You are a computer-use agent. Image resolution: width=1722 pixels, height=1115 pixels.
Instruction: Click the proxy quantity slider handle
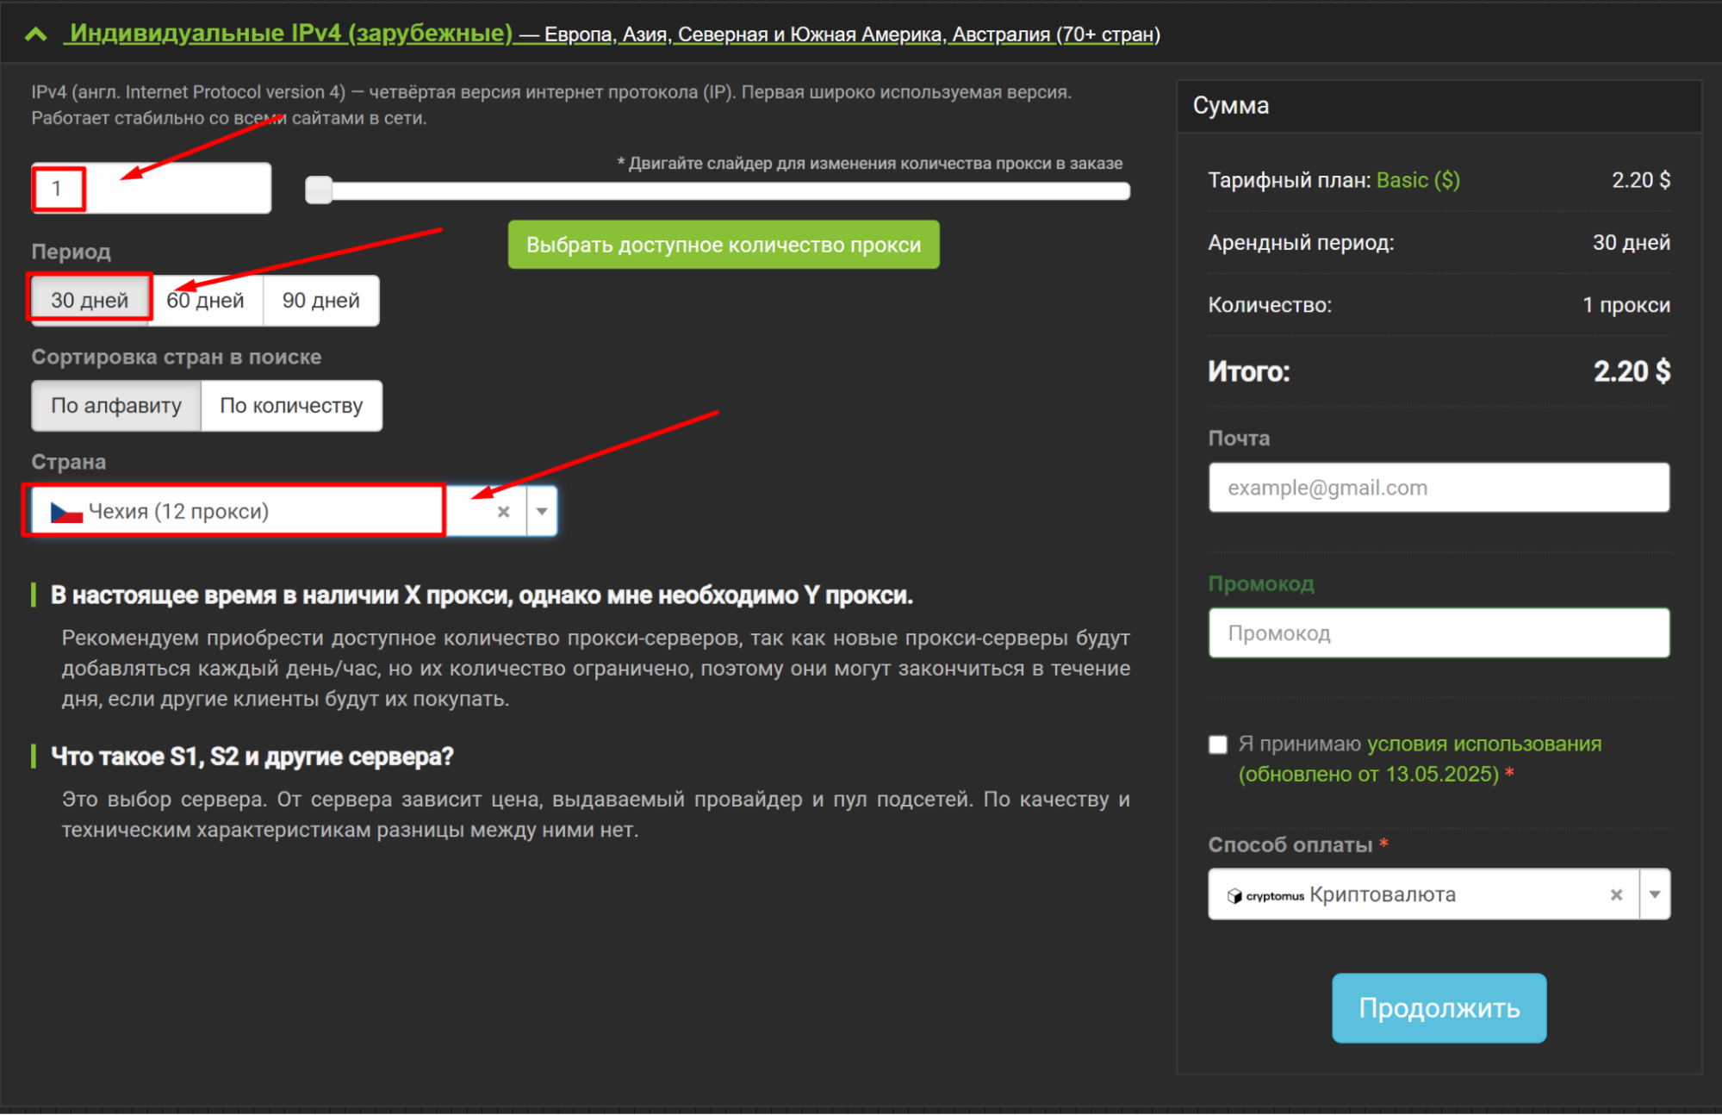[319, 190]
